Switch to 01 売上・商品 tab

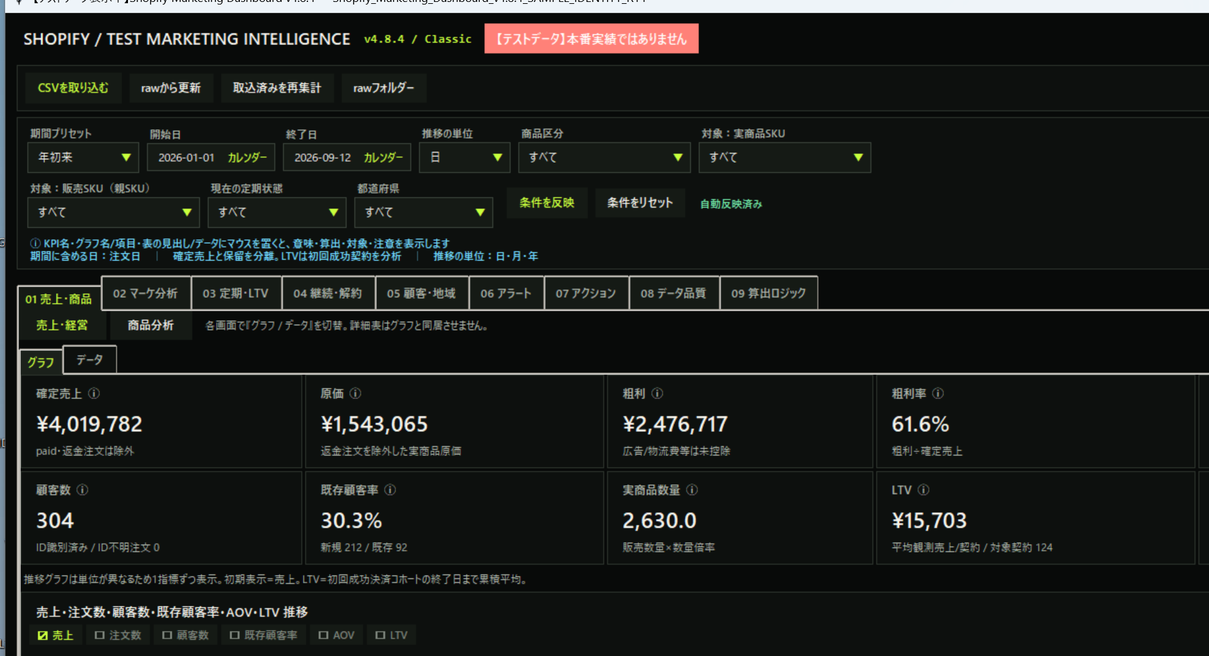59,298
